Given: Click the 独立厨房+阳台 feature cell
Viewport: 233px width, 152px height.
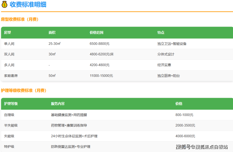Looking at the screenshot, I should click(x=168, y=76).
